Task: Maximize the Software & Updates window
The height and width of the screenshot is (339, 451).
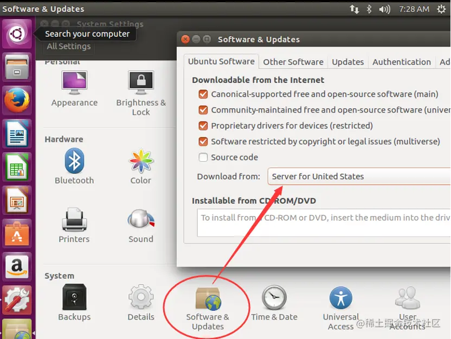Action: click(207, 39)
